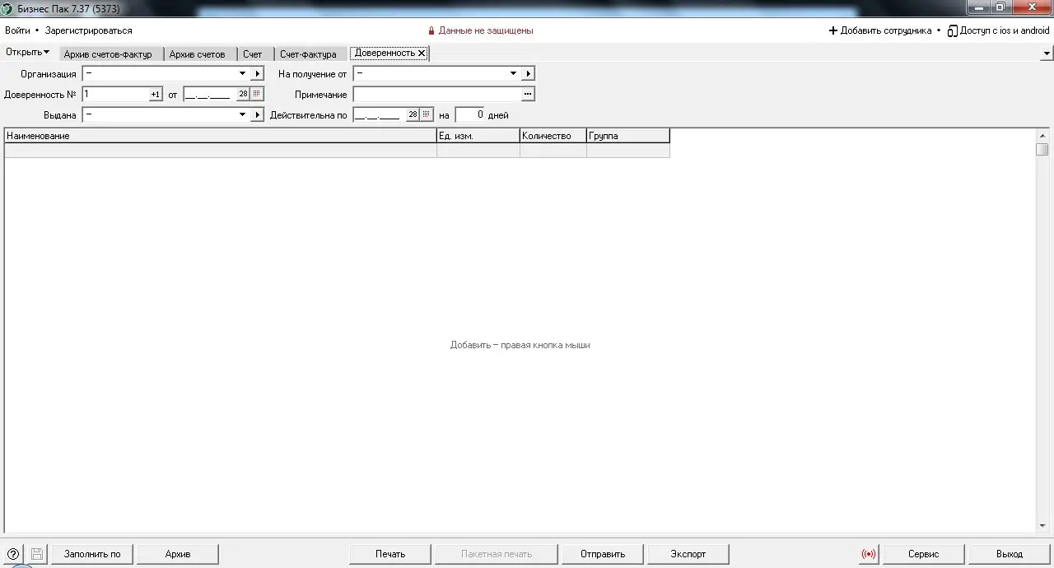Image resolution: width=1054 pixels, height=568 pixels.
Task: Click the vertical scrollbar thumb
Action: 1042,149
